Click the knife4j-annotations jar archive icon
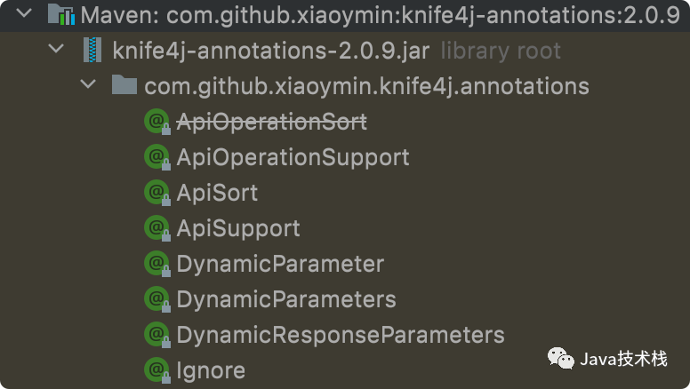 click(92, 51)
